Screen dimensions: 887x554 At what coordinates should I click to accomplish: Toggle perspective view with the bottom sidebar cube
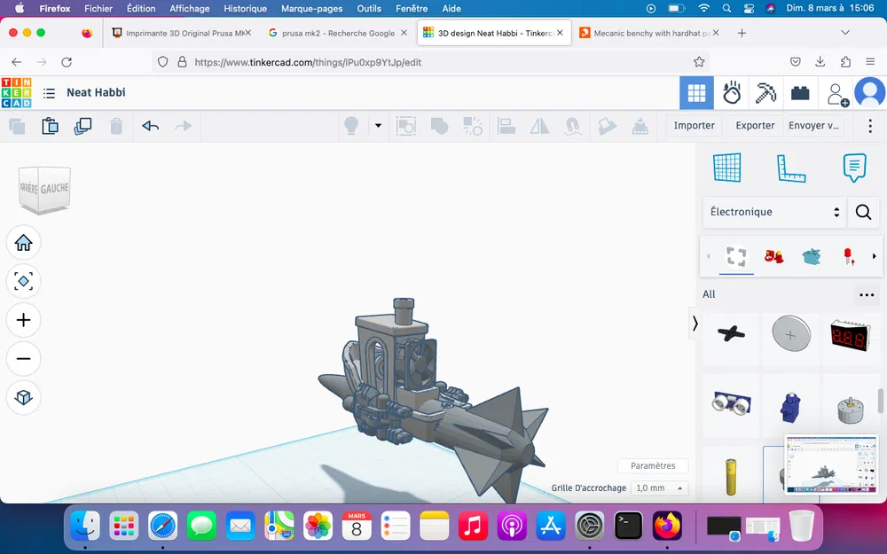24,398
